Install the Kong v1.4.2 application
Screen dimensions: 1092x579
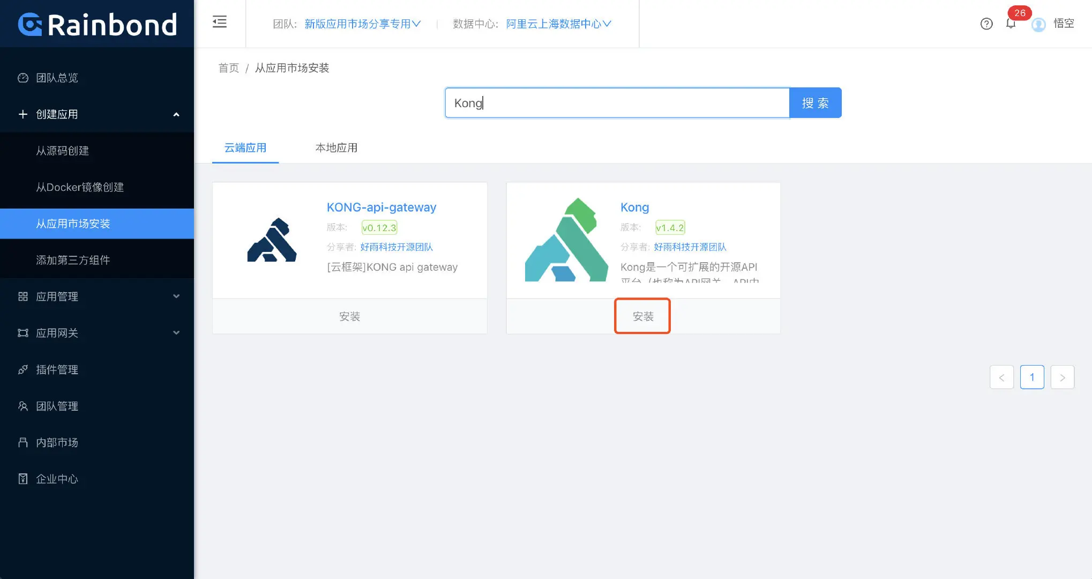point(642,316)
